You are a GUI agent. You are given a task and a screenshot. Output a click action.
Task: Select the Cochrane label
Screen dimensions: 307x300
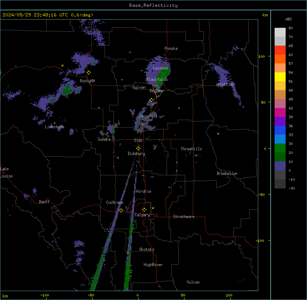115,202
